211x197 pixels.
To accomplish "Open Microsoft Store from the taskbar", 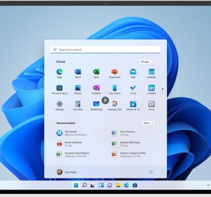I will click(135, 185).
